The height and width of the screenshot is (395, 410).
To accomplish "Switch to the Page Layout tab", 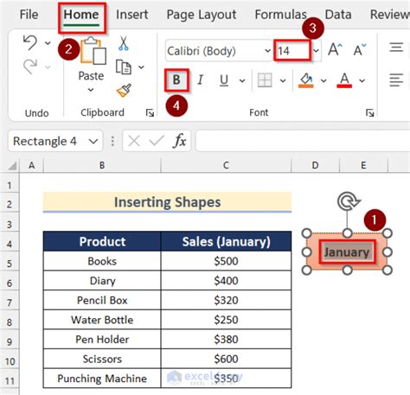I will point(202,15).
